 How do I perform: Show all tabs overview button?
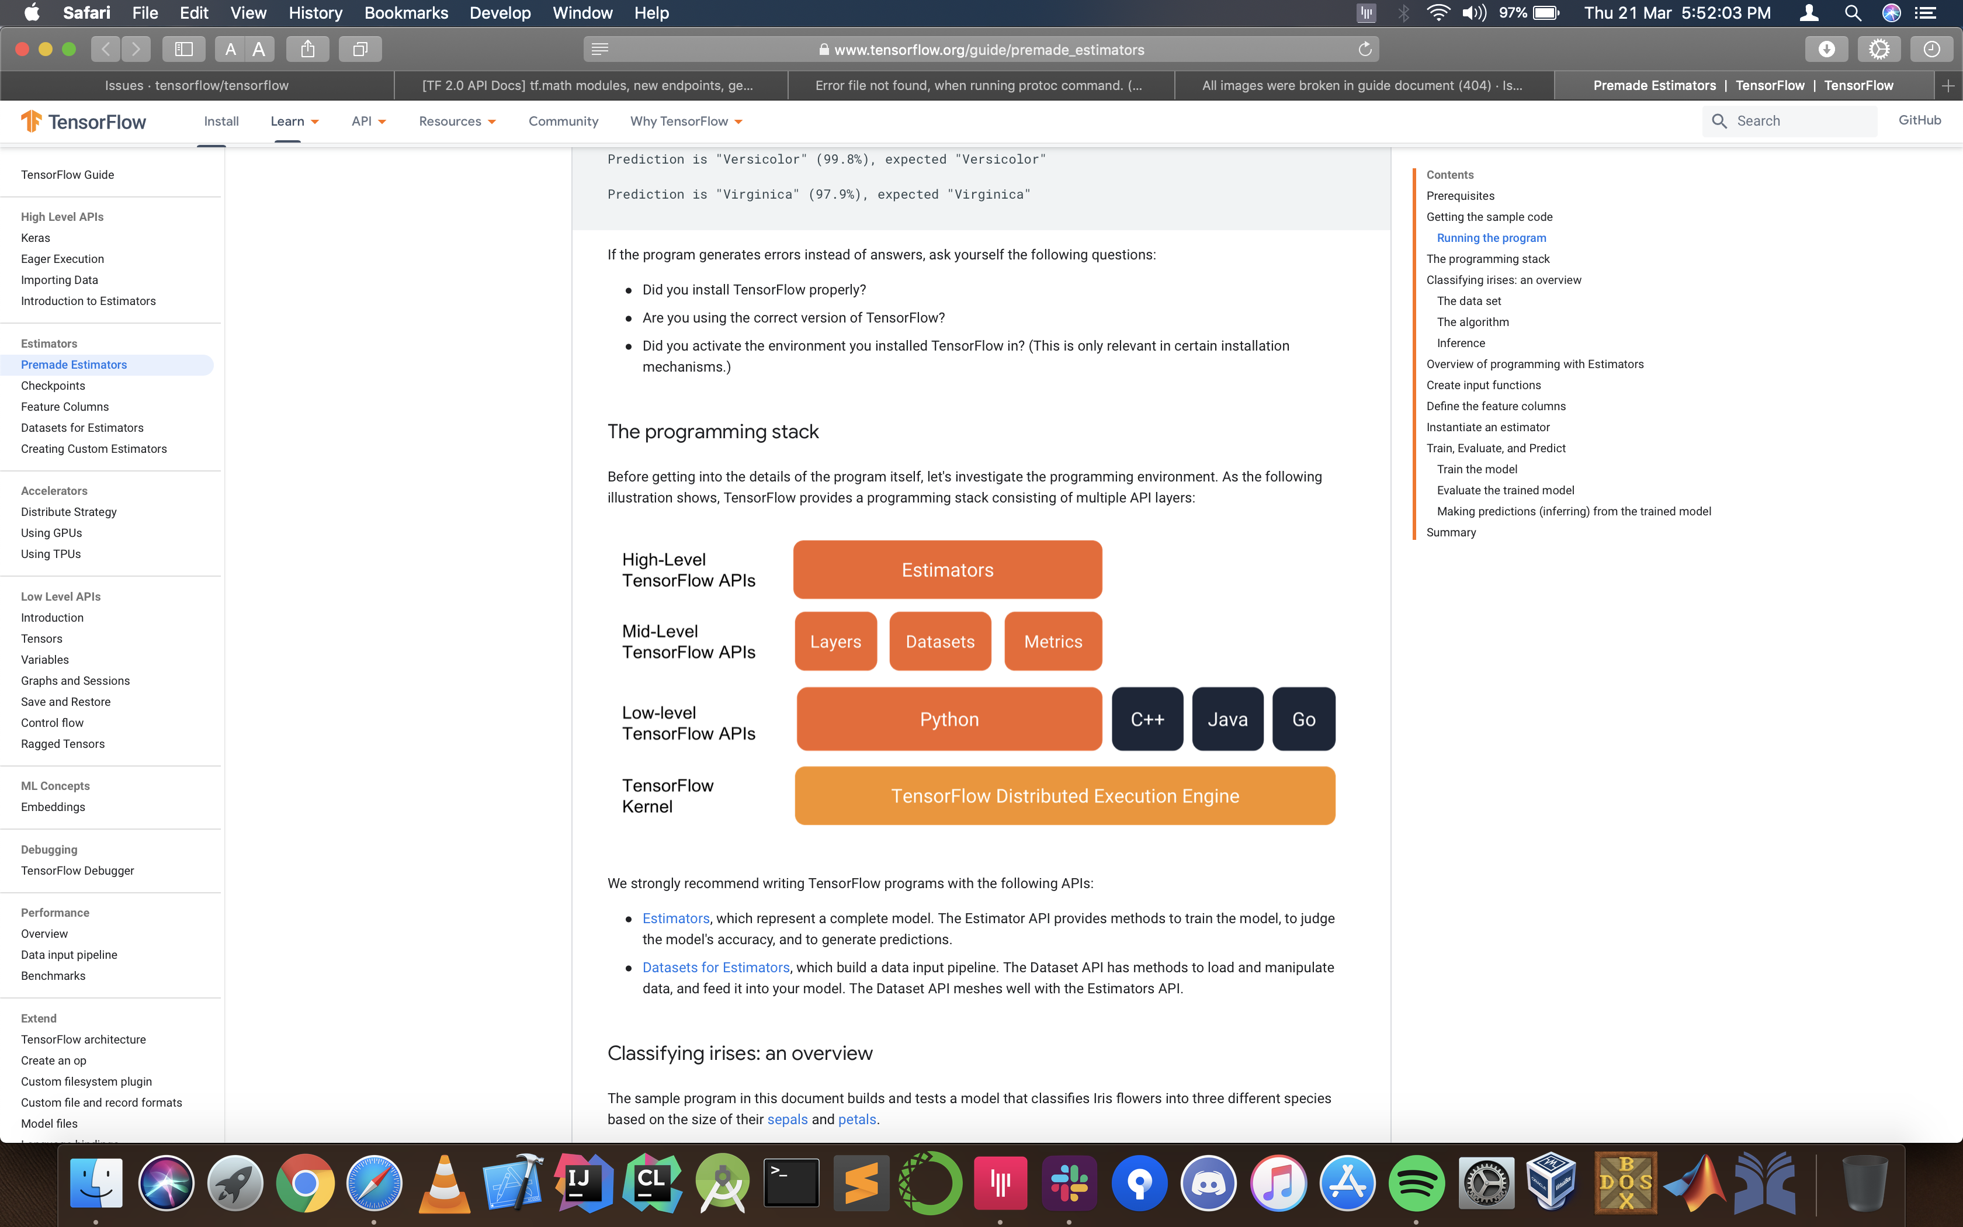click(x=360, y=50)
